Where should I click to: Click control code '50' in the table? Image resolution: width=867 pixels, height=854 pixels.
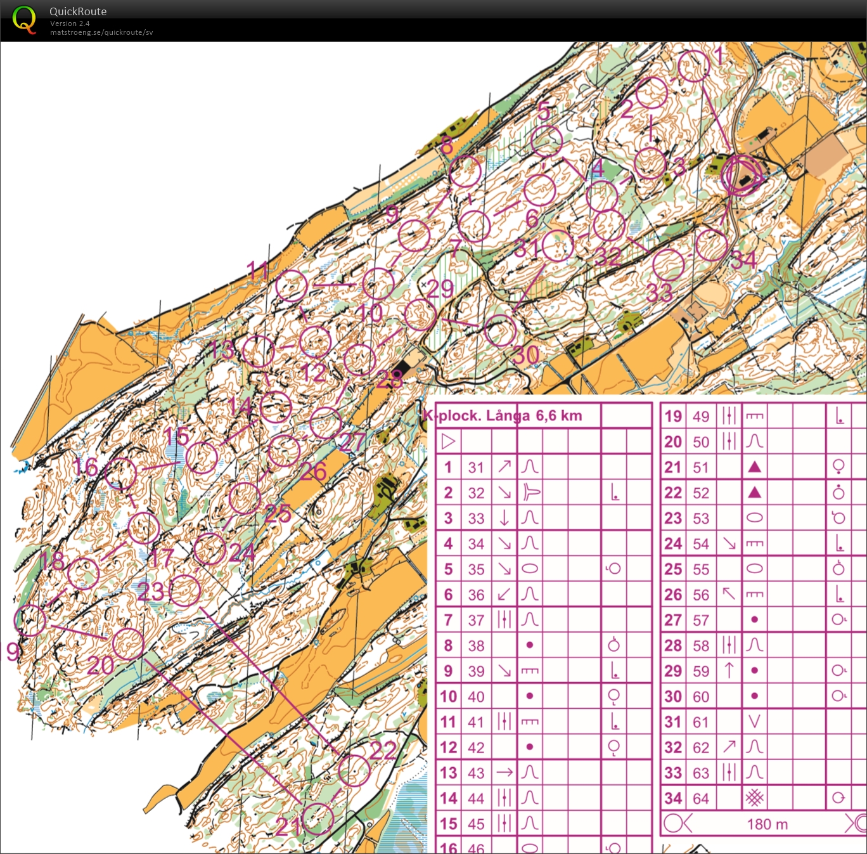[x=701, y=442]
